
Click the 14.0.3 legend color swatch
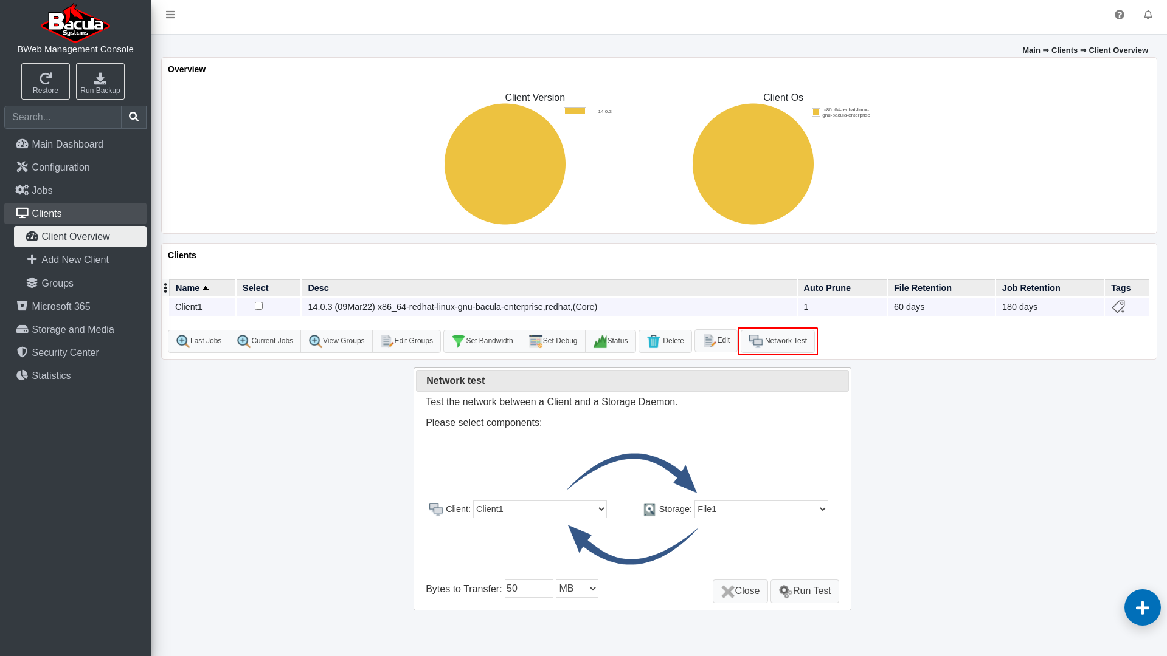coord(575,111)
